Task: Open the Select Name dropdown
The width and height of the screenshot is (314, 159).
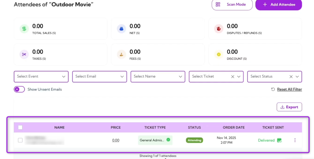Action: tap(158, 77)
